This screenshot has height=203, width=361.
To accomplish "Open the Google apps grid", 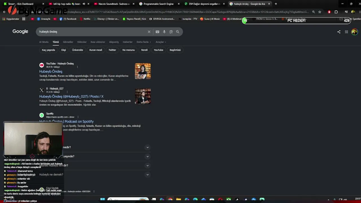I will (x=346, y=32).
